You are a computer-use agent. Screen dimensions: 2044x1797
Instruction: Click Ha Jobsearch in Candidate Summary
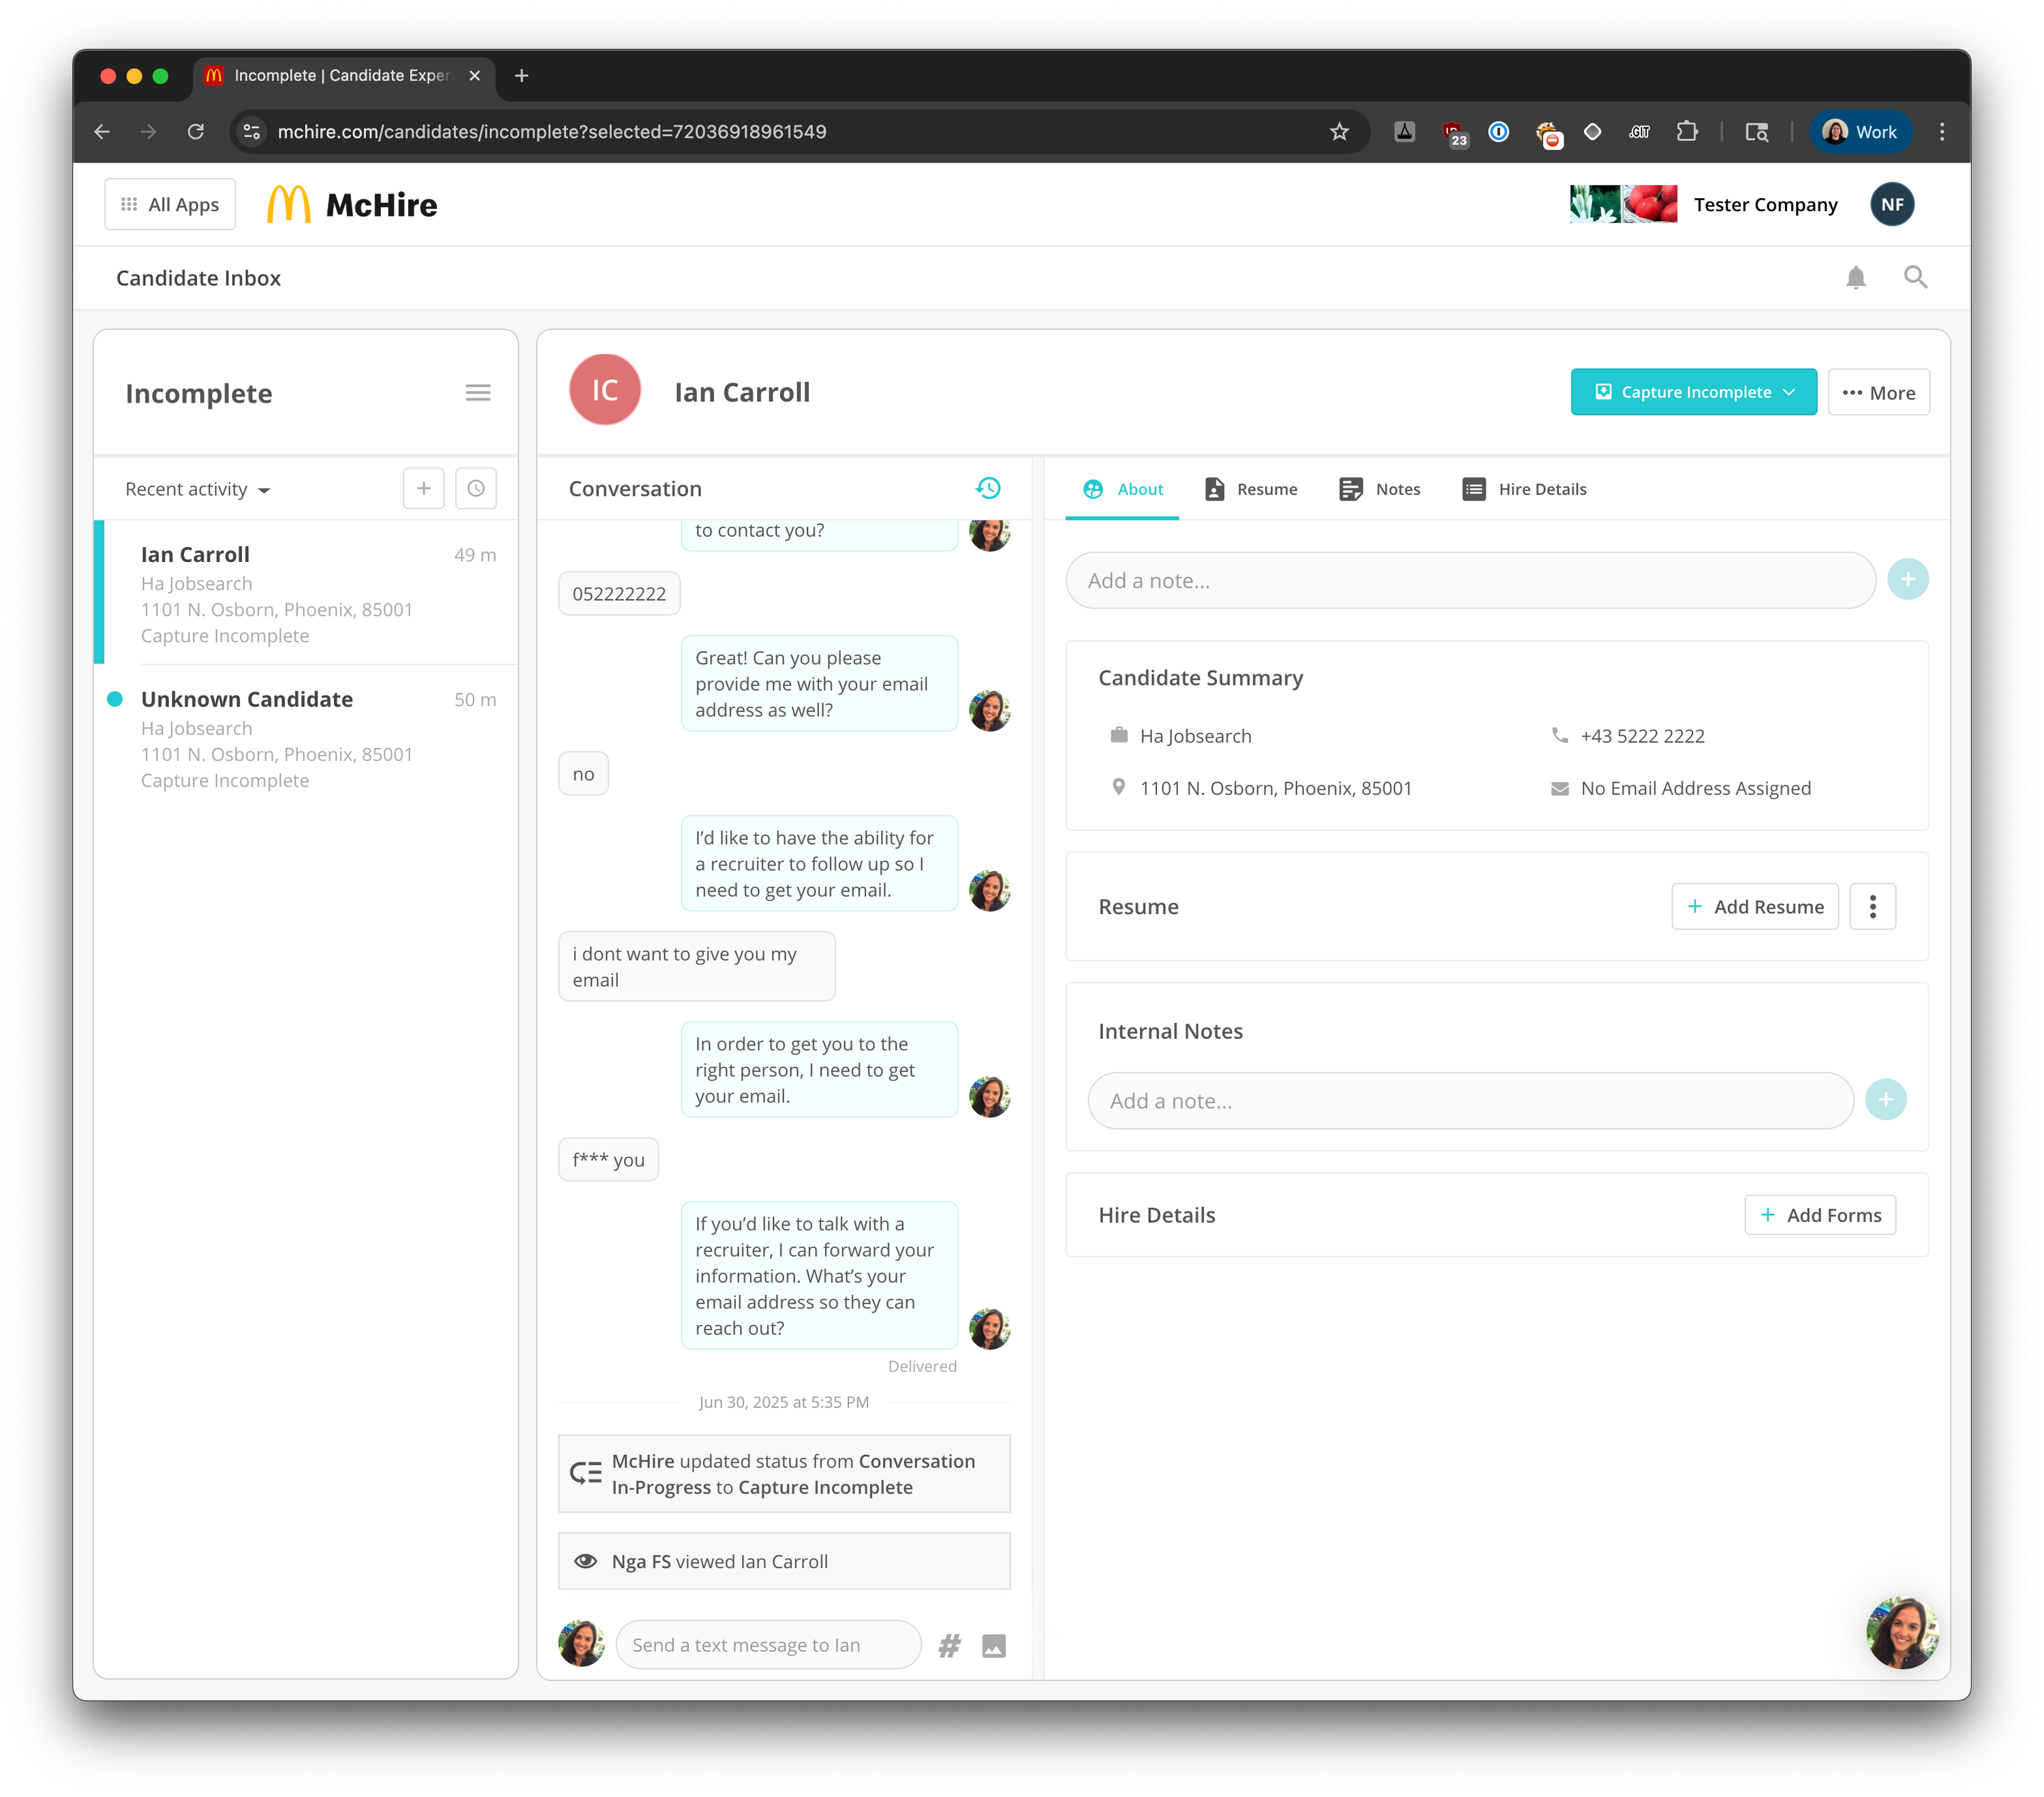pos(1195,736)
